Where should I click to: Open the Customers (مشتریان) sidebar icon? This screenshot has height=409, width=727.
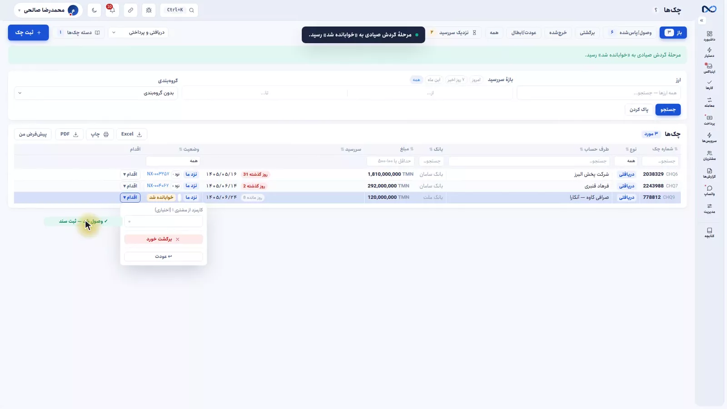(x=709, y=155)
